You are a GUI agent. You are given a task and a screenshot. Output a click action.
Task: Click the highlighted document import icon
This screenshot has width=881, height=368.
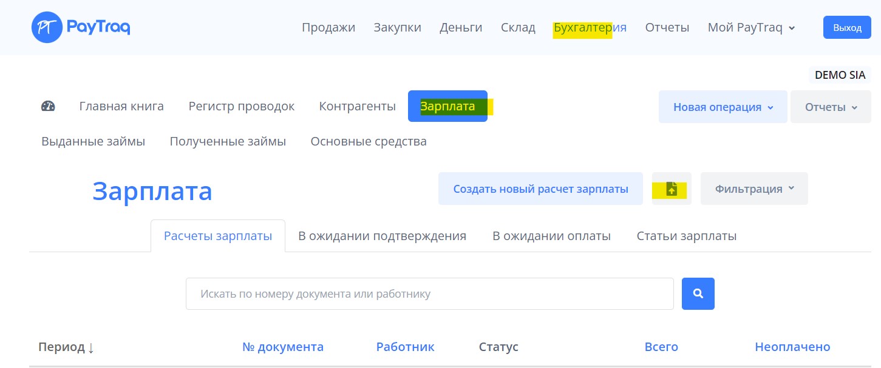pyautogui.click(x=671, y=189)
